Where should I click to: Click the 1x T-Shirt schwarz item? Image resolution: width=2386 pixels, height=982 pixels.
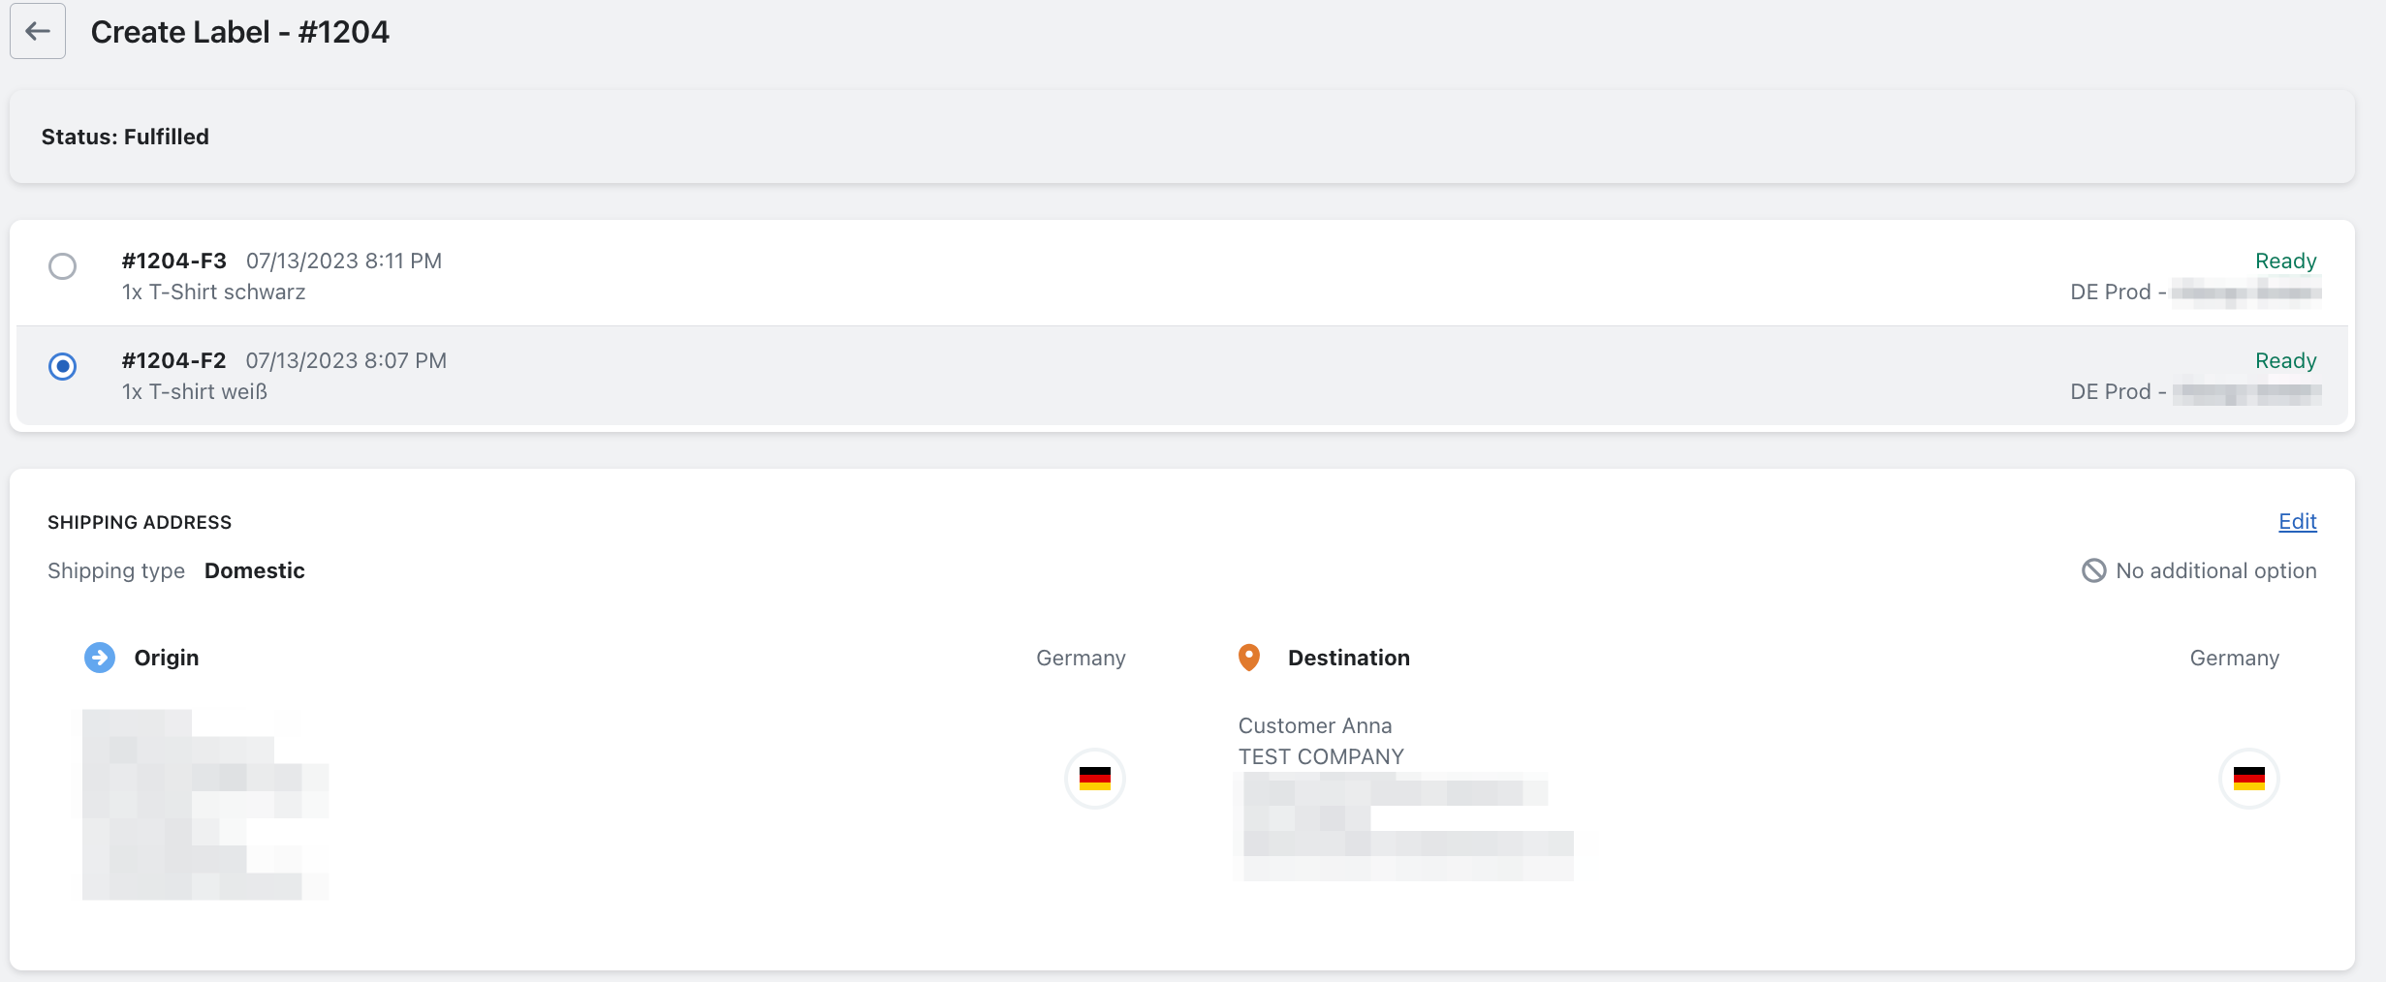pos(213,292)
